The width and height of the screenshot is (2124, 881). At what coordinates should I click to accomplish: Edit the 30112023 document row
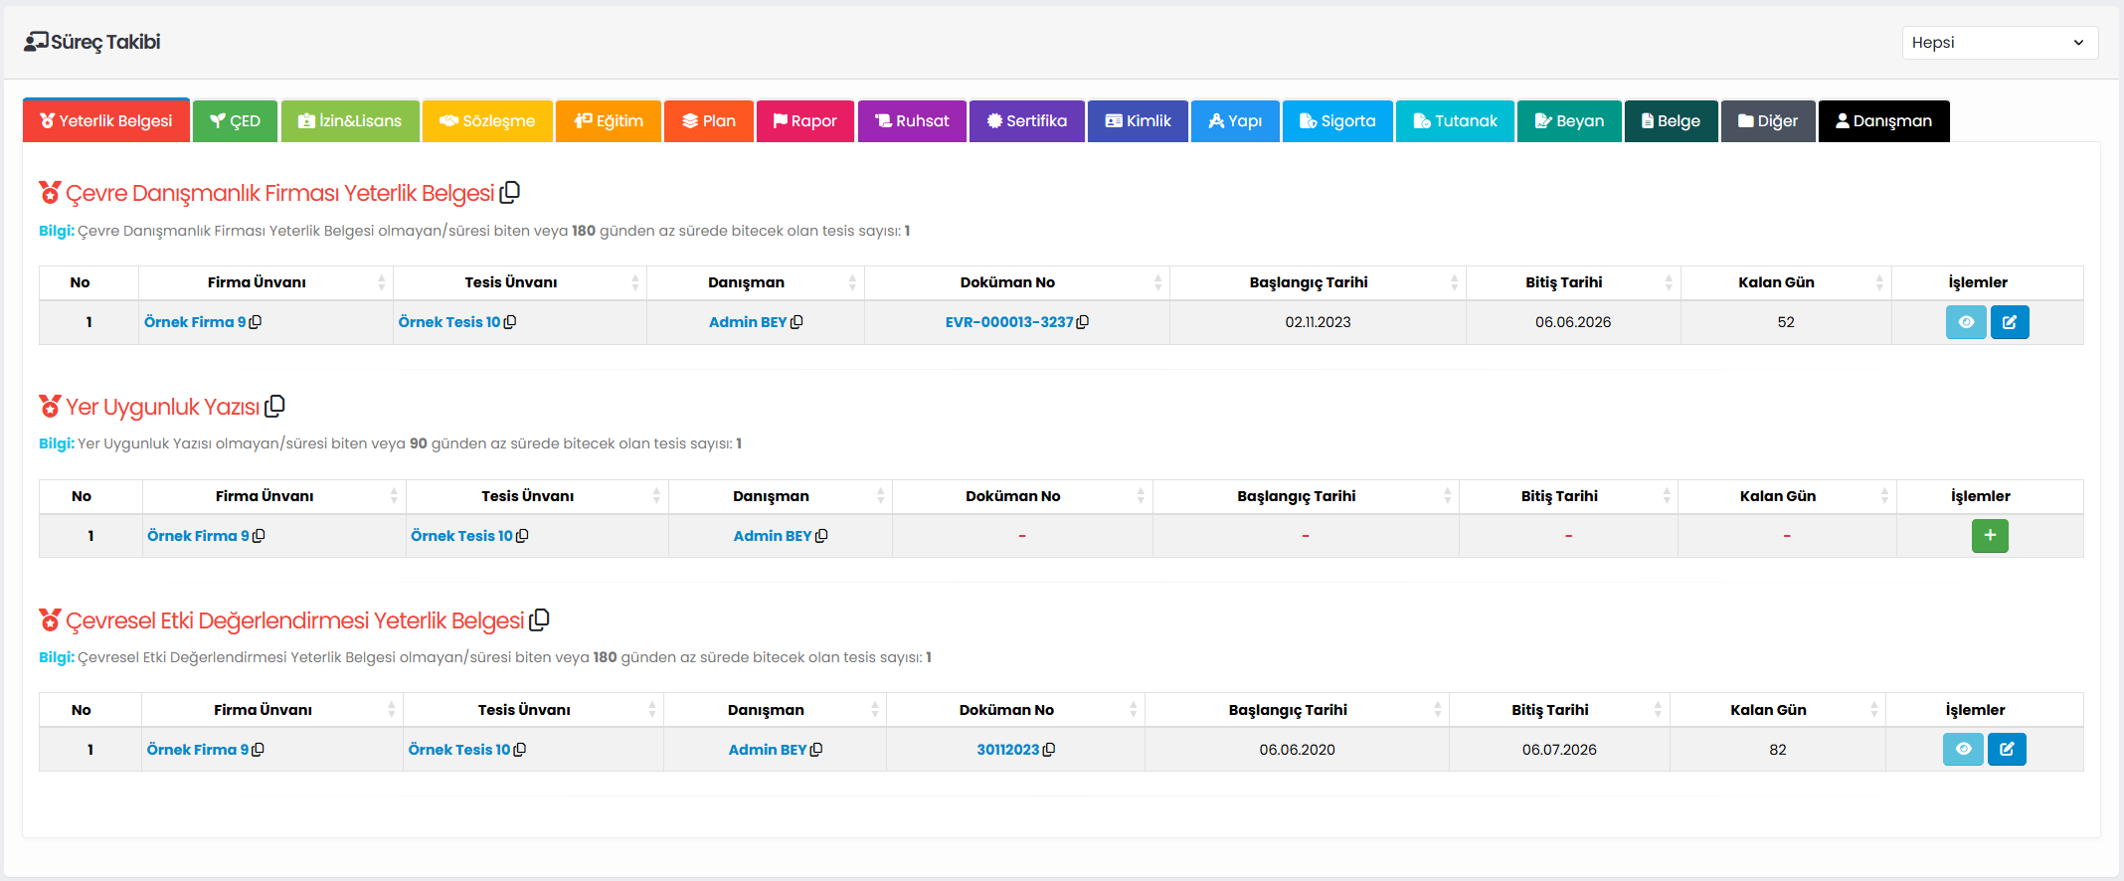[x=2007, y=750]
